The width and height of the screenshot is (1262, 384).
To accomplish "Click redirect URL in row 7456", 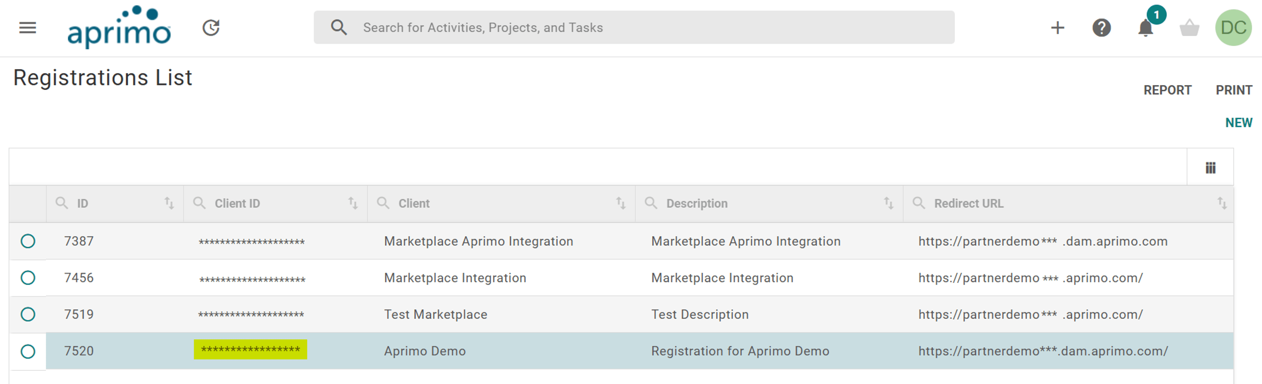I will (x=1031, y=278).
